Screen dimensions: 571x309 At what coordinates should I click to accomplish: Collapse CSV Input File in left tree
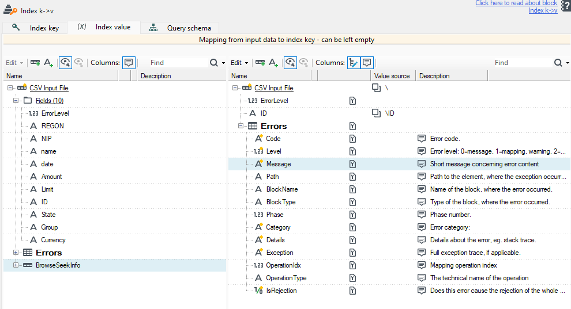10,87
